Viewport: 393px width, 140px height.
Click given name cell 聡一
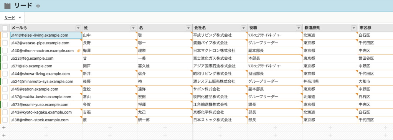[x=165, y=43]
